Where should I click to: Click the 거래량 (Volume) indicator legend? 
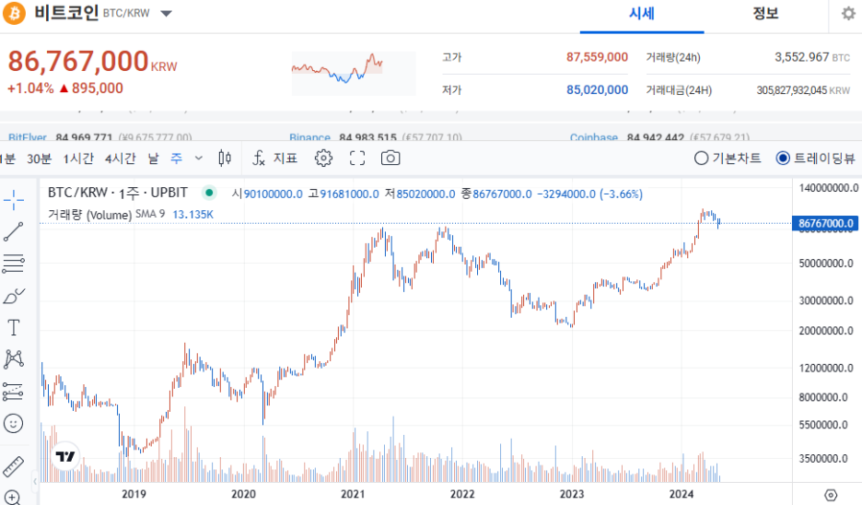pyautogui.click(x=89, y=215)
